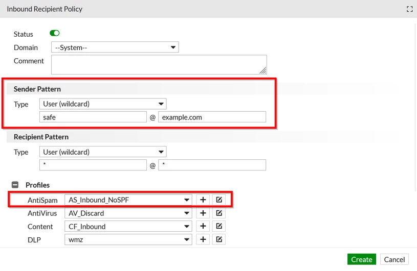Screen dimensions: 417x271
Task: Add a new AntiSpam profile
Action: pos(203,200)
